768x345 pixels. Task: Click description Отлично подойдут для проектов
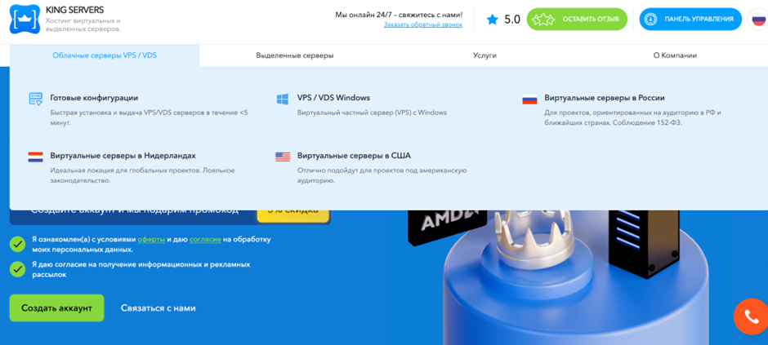click(382, 175)
